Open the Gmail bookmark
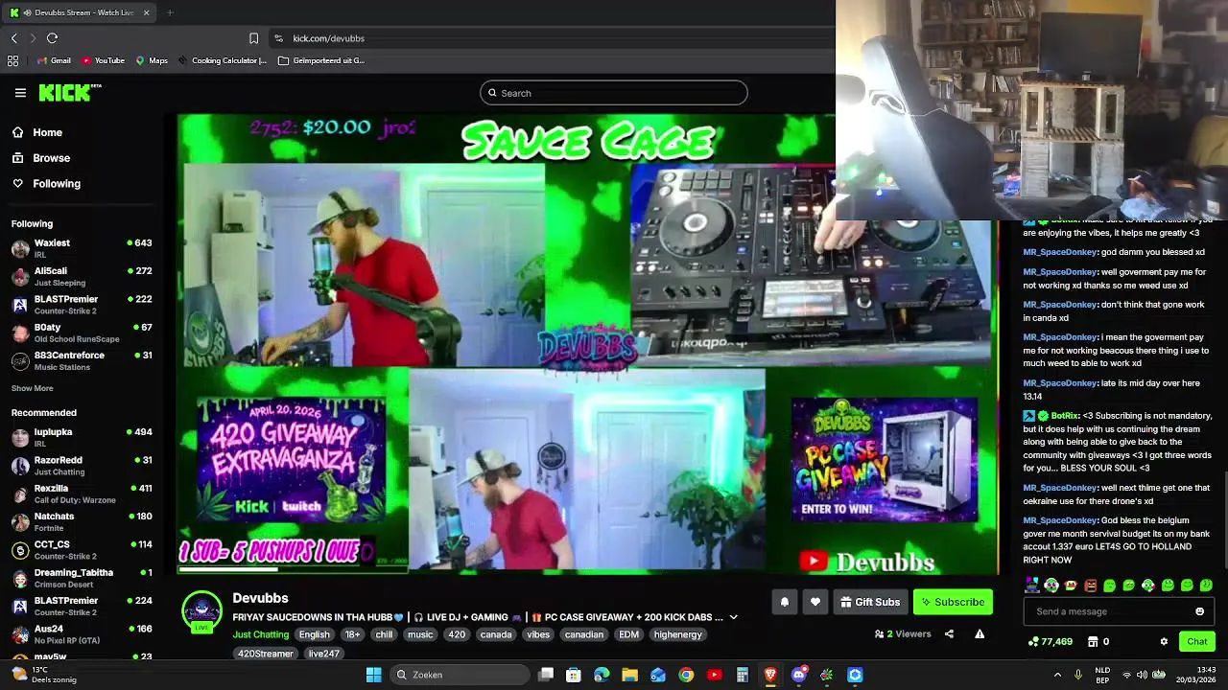This screenshot has height=690, width=1228. tap(54, 60)
